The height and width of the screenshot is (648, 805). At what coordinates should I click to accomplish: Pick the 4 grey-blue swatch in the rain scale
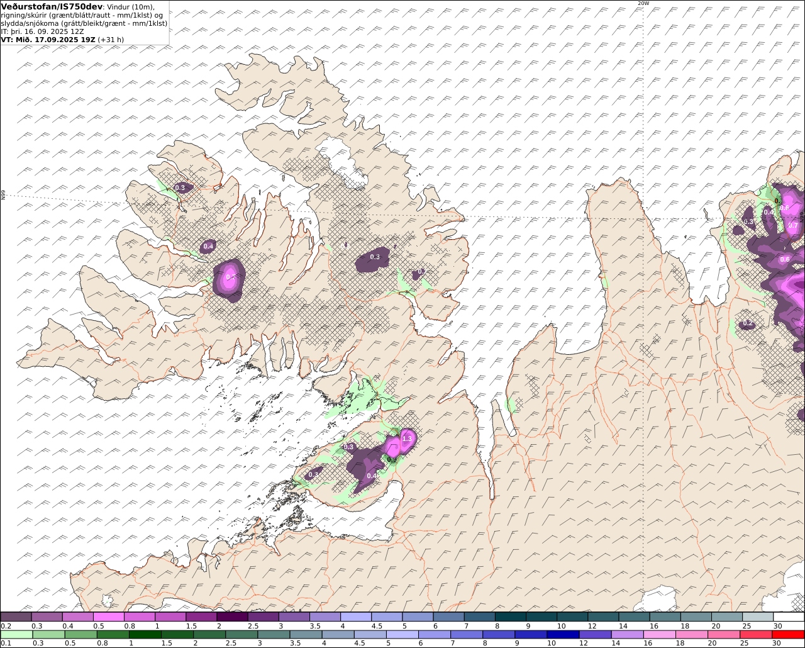tap(340, 634)
